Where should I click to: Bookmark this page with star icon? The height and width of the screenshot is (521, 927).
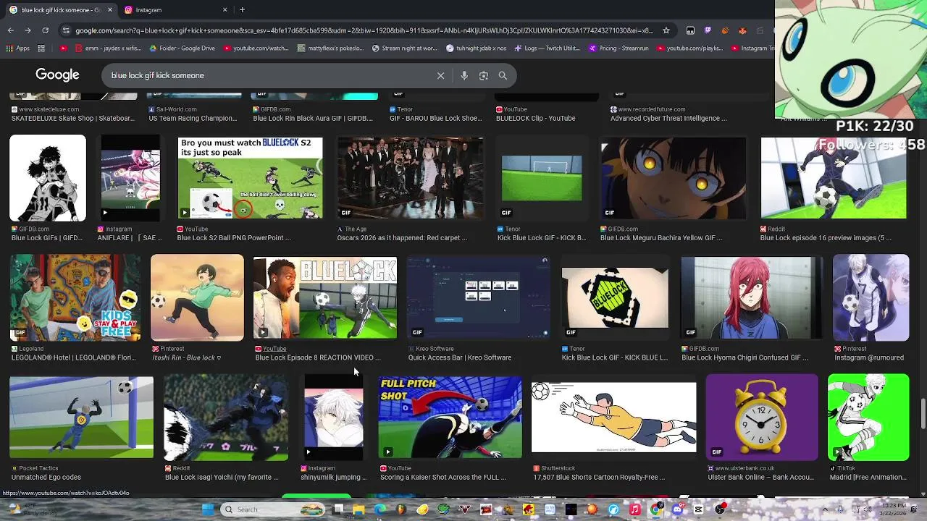tap(666, 30)
